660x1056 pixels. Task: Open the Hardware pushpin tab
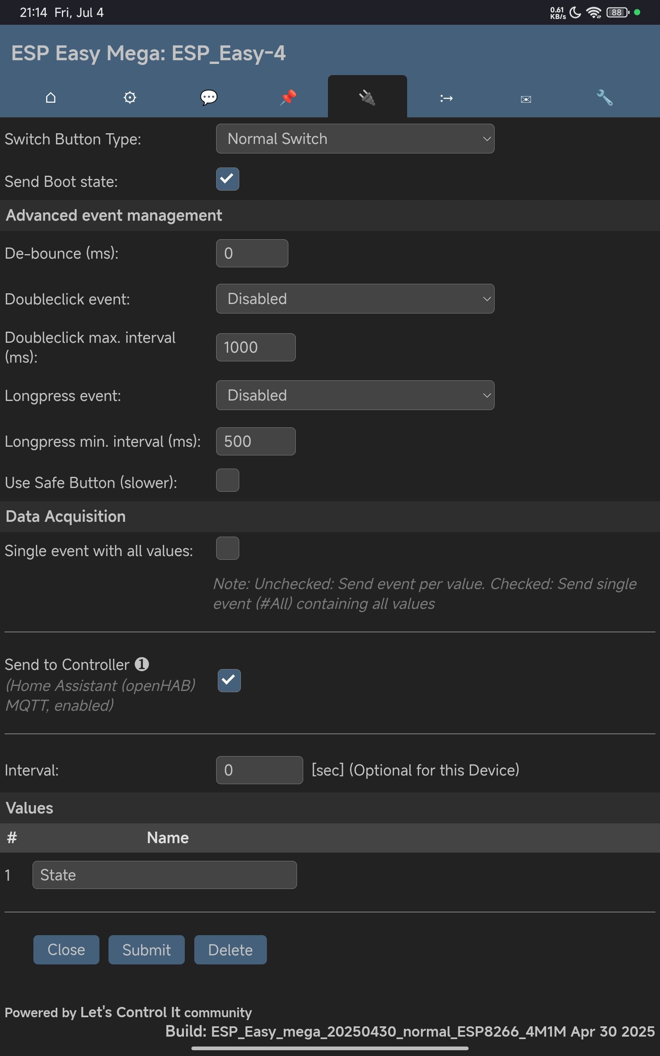coord(288,97)
